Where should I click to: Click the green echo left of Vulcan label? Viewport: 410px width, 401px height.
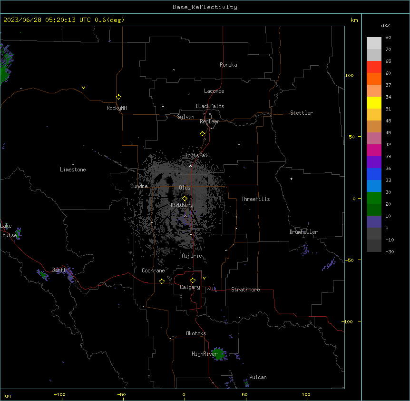coord(246,383)
